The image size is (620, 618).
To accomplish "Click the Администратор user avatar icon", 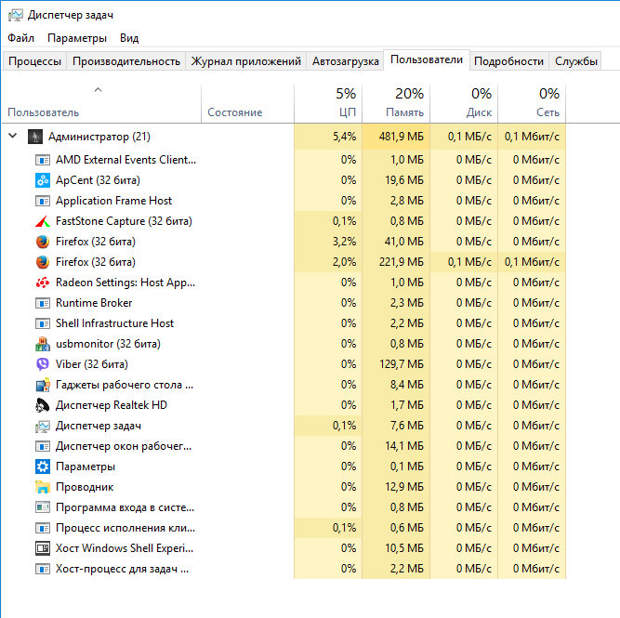I will tap(34, 137).
